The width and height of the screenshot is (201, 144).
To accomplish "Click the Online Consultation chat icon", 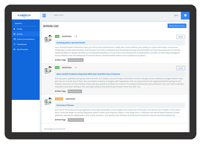I will [x=14, y=39].
